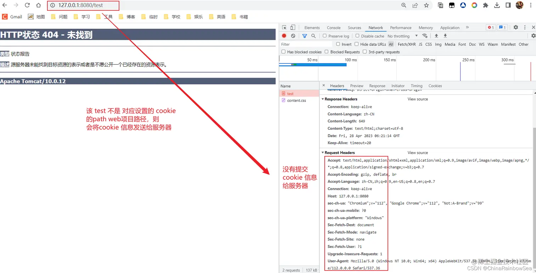Tick the Disable cache checkbox

357,36
